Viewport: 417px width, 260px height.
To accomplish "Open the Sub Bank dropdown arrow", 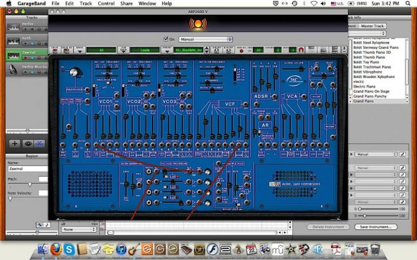I will click(x=123, y=50).
